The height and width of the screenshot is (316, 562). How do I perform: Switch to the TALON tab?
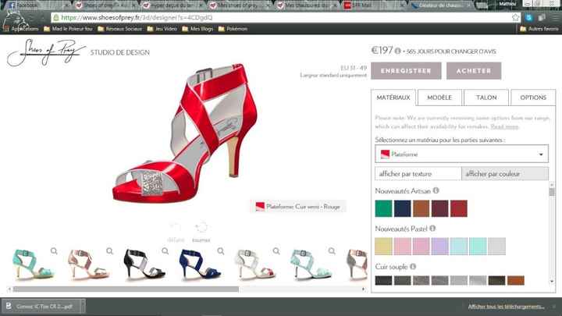pyautogui.click(x=486, y=98)
